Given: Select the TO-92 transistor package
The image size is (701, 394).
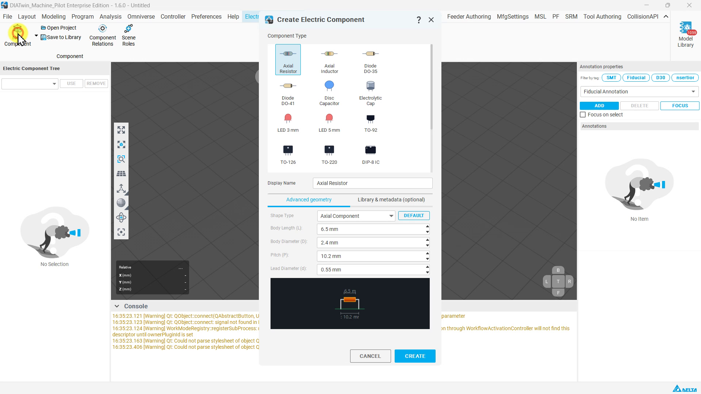Looking at the screenshot, I should coord(371,123).
